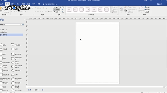Select the 公制 (Metric) rectangle shape
The height and width of the screenshot is (93, 167).
(x=14, y=75)
